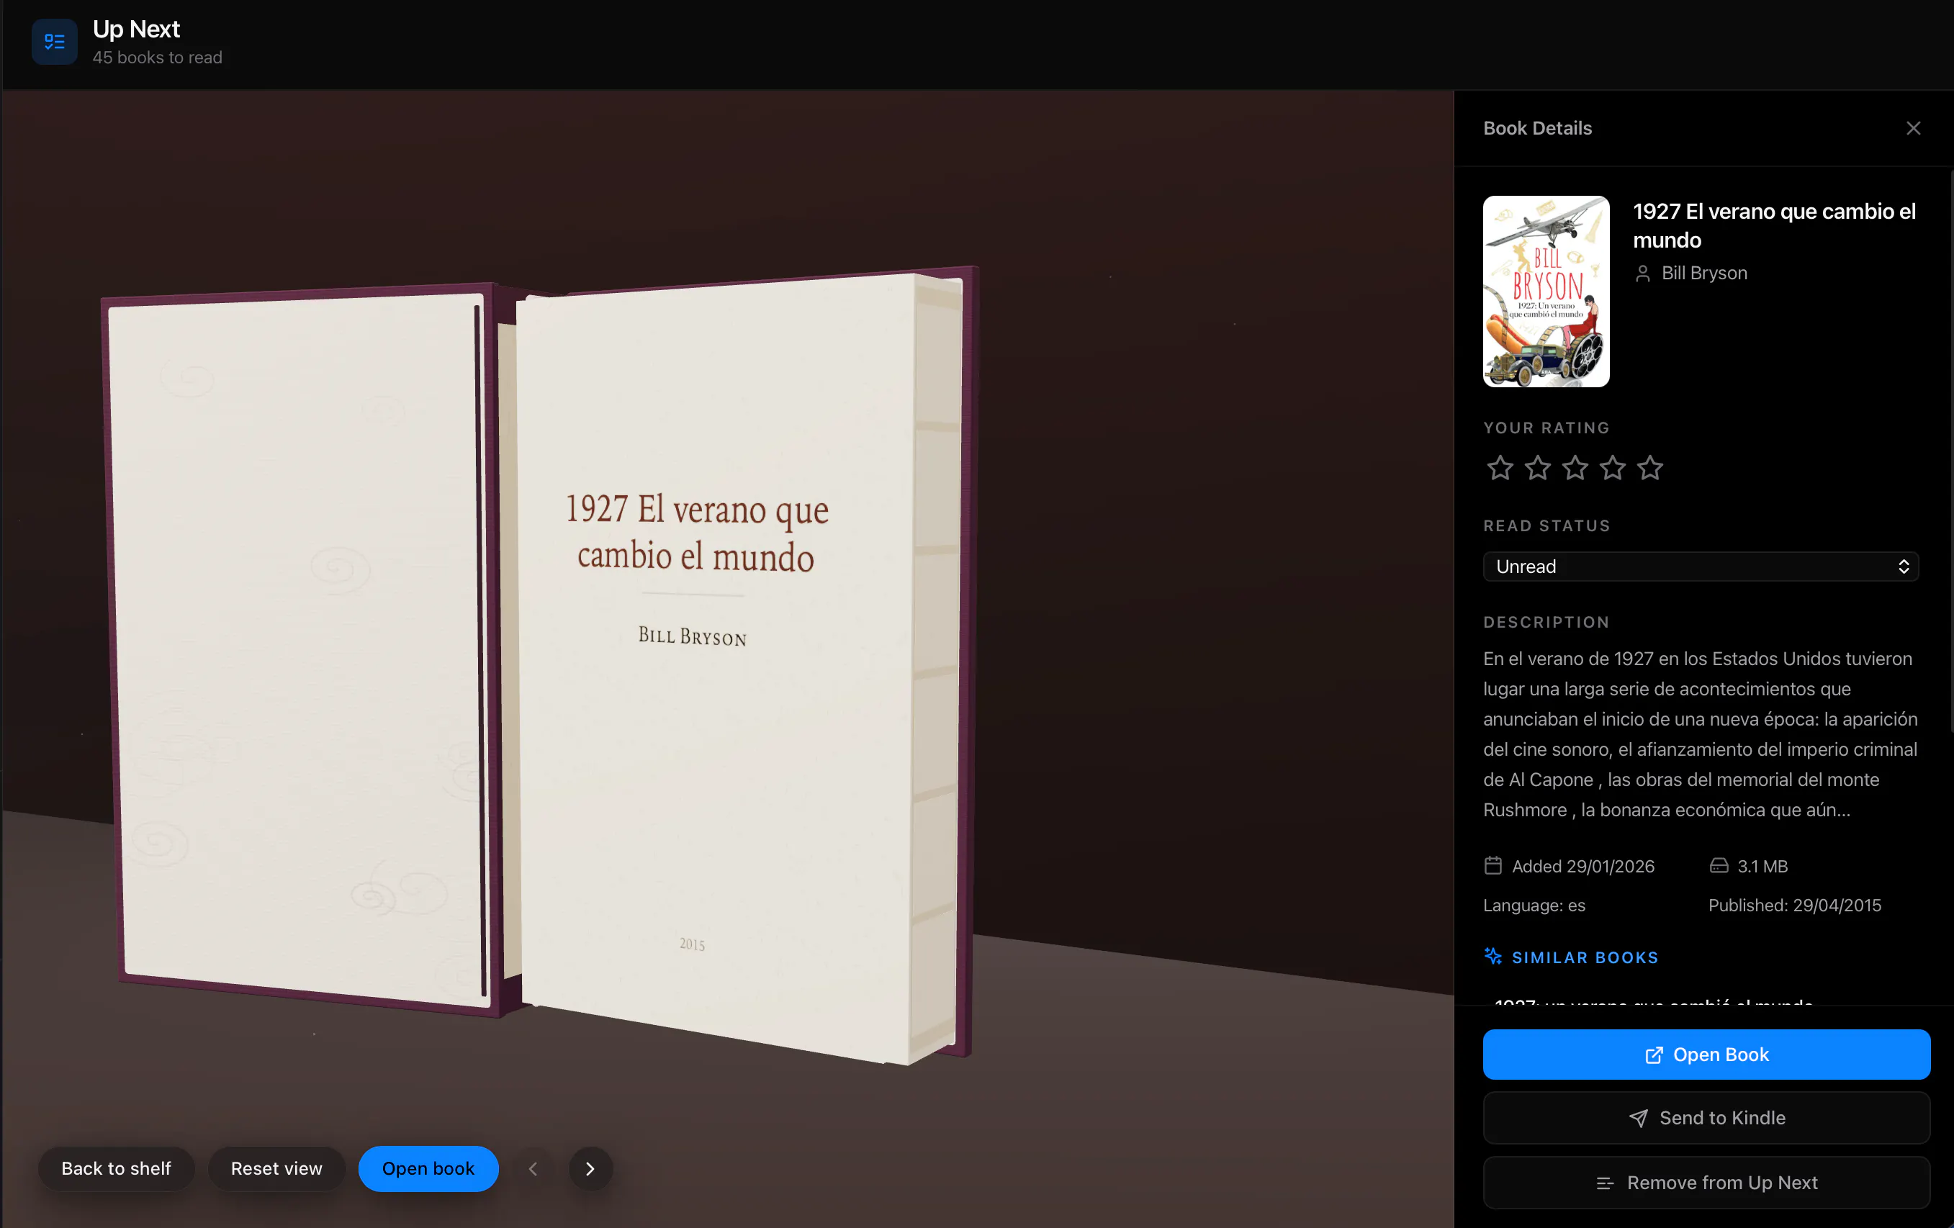Click the open purple book cover on the left

tap(299, 649)
